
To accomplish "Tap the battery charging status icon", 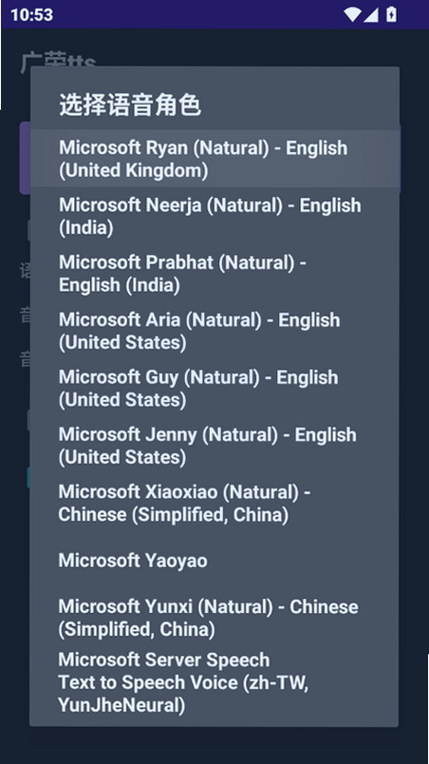I will [391, 14].
